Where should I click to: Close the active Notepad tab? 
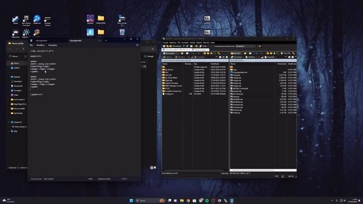coord(100,41)
